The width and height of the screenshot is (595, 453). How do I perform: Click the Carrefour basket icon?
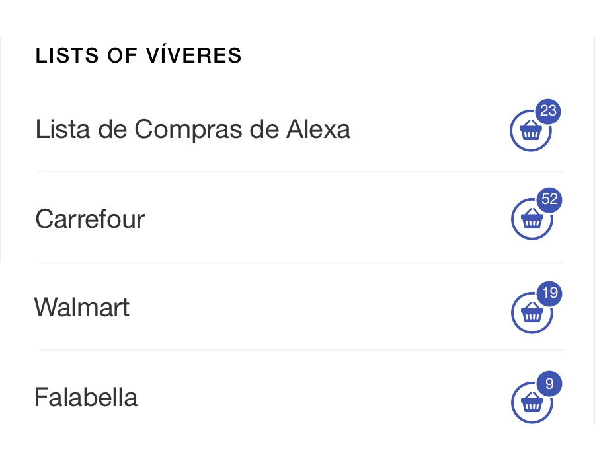point(532,220)
